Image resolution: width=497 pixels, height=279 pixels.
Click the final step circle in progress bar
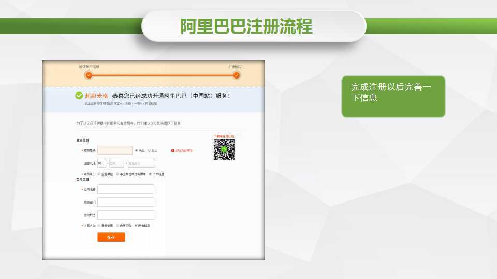point(236,75)
